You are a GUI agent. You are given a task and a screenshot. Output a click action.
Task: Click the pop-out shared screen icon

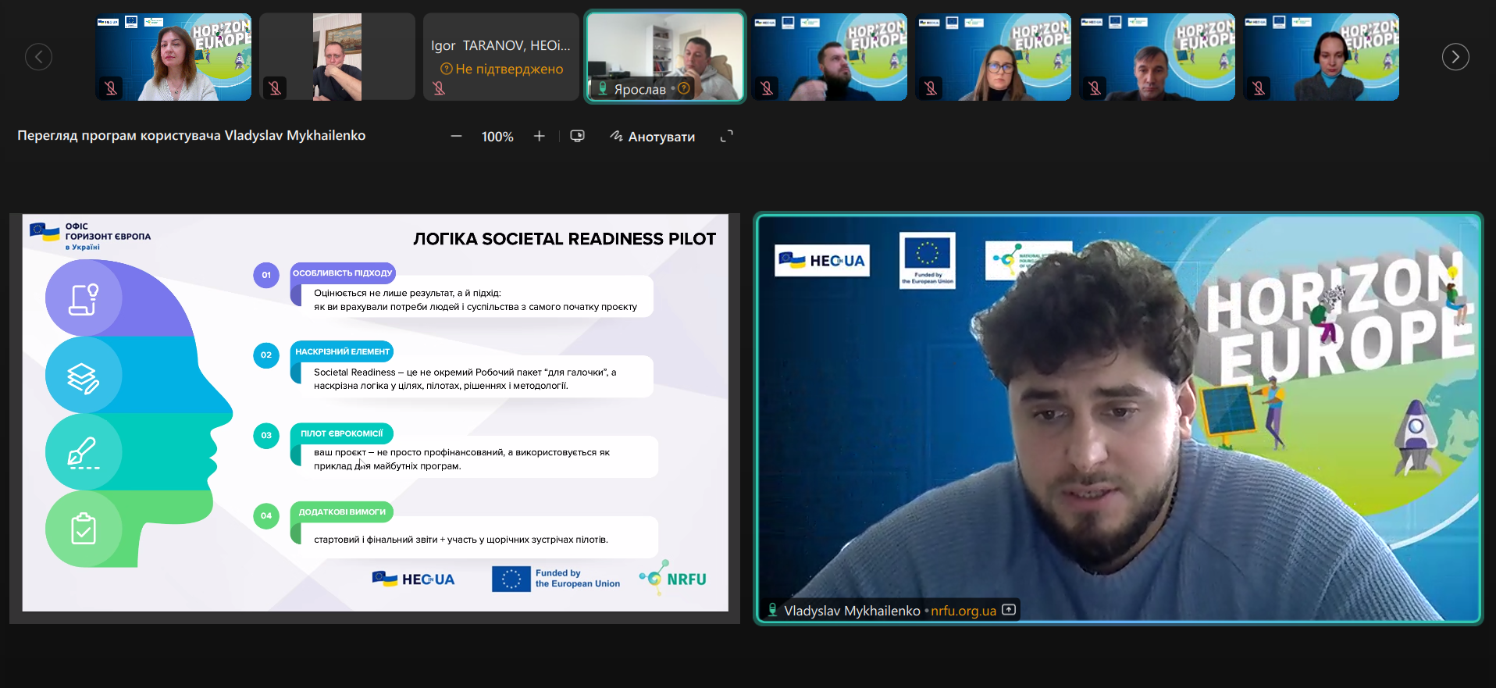577,136
